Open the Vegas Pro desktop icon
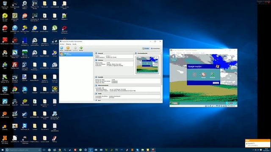The image size is (271, 152). (x=35, y=5)
